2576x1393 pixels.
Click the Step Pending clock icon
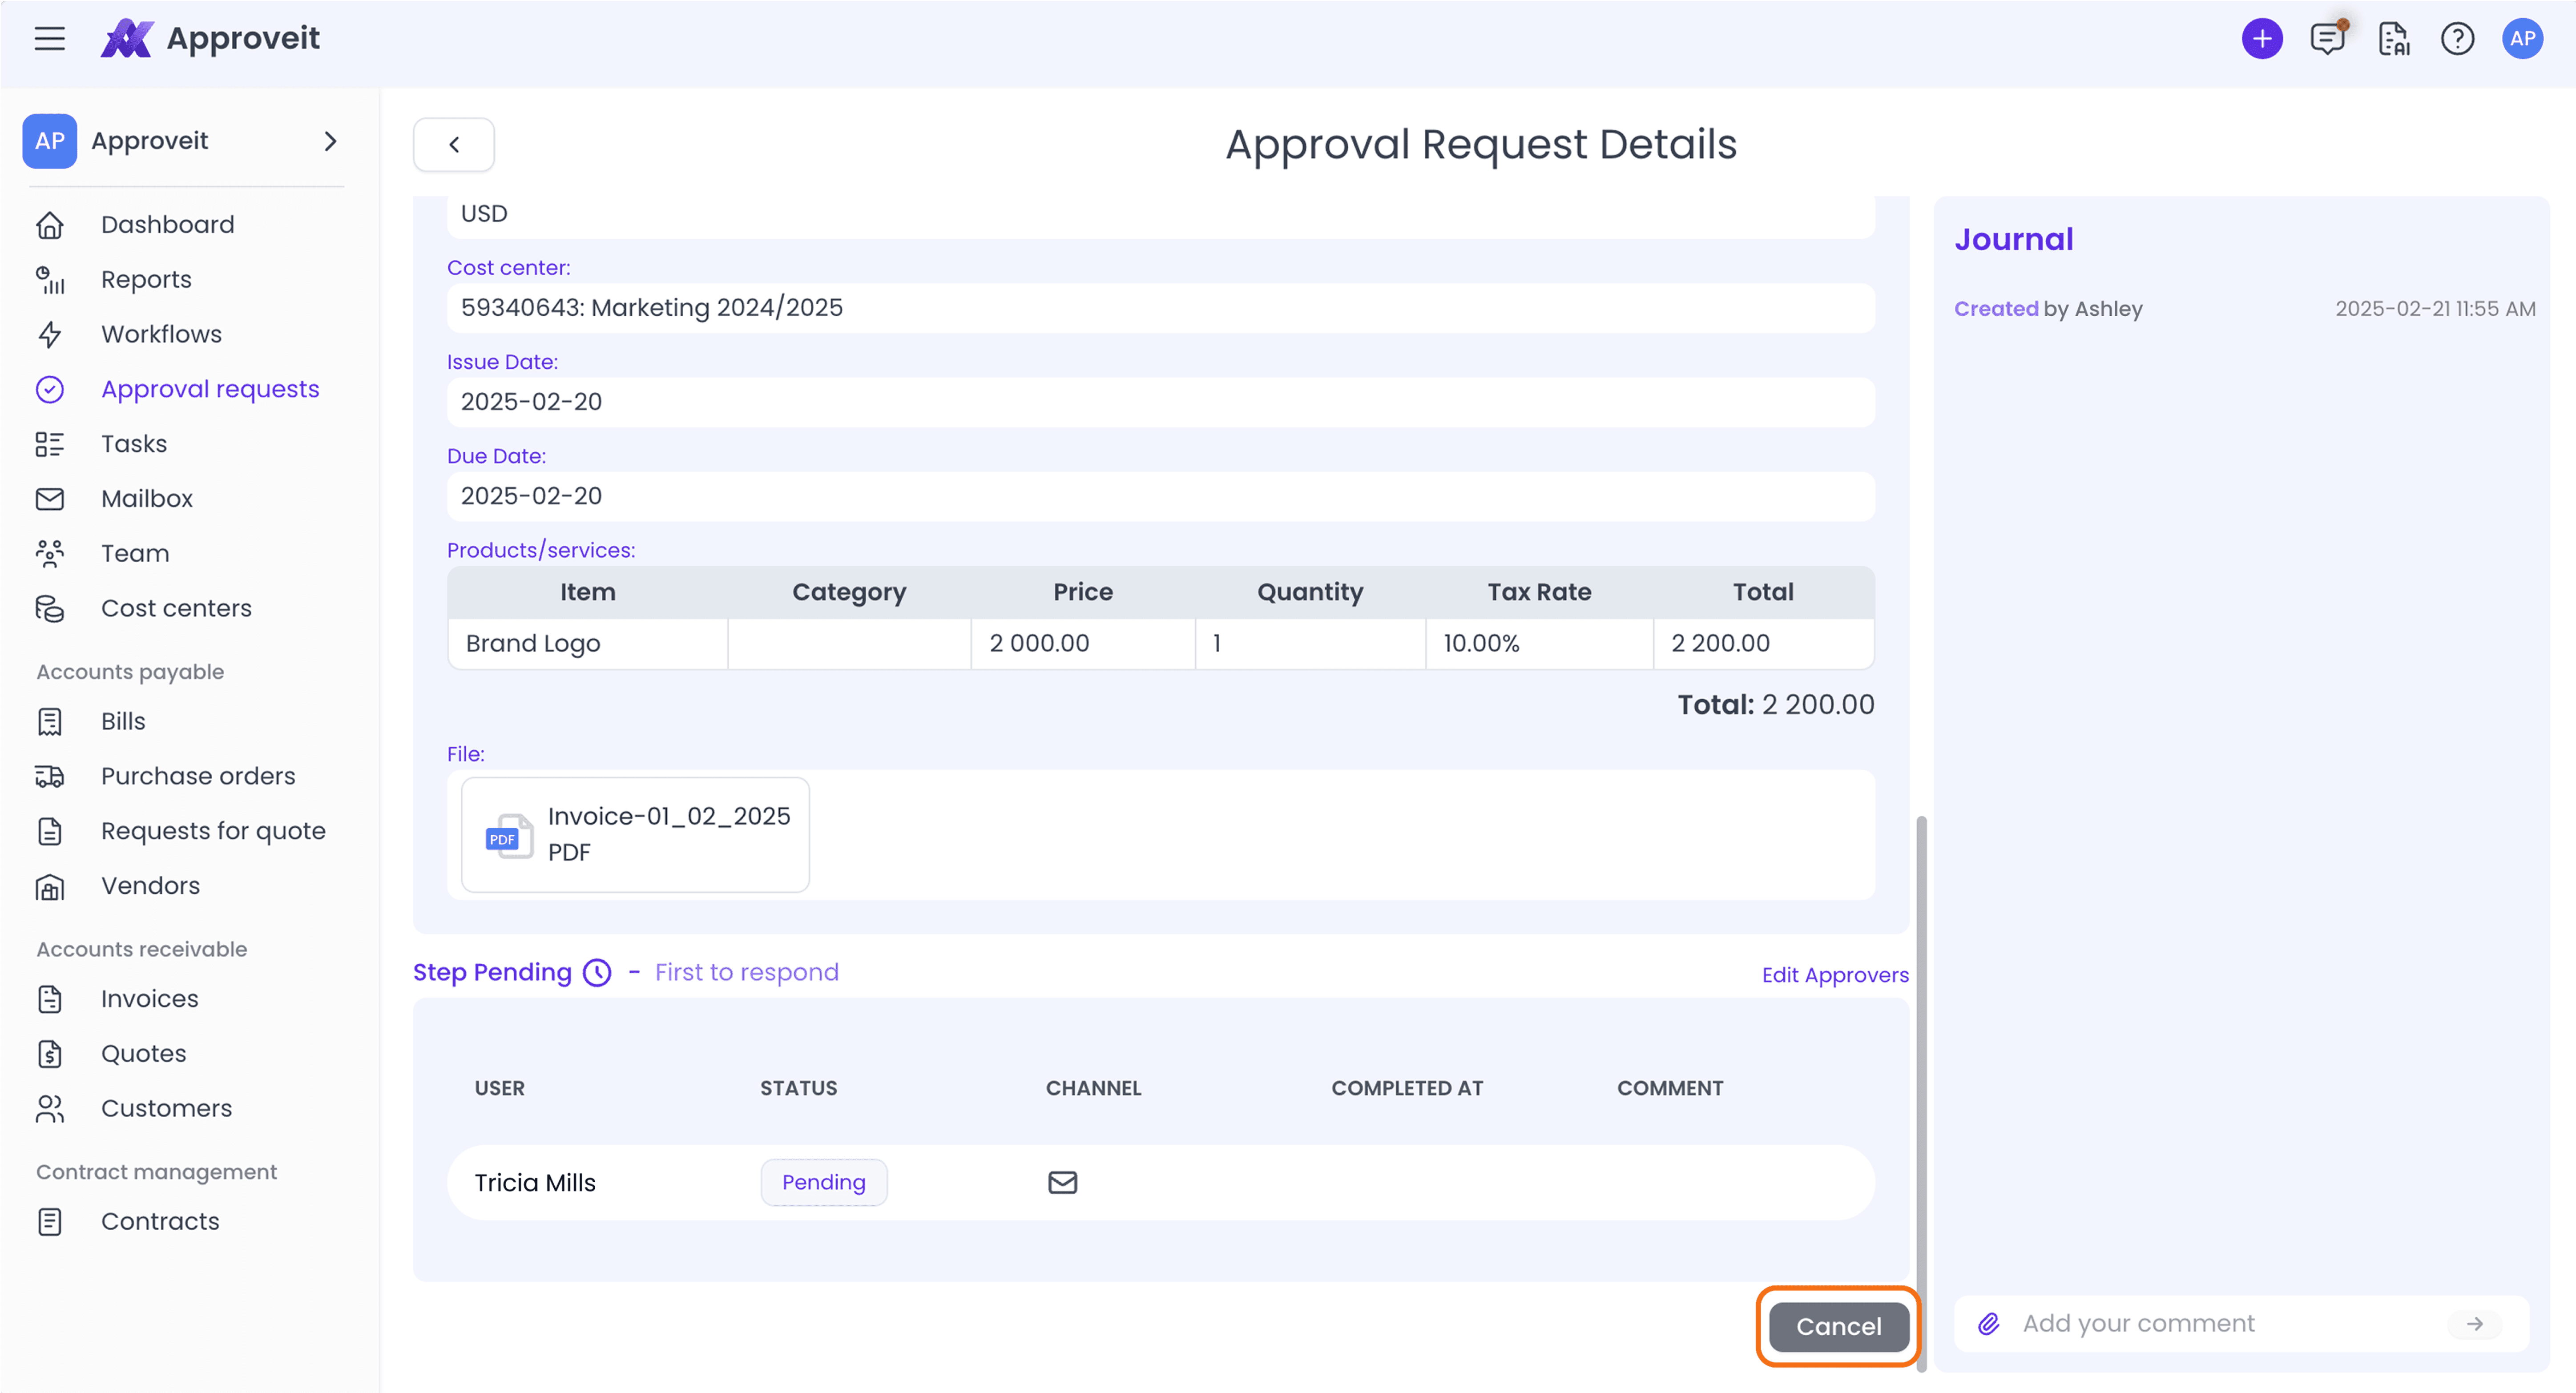click(x=597, y=973)
